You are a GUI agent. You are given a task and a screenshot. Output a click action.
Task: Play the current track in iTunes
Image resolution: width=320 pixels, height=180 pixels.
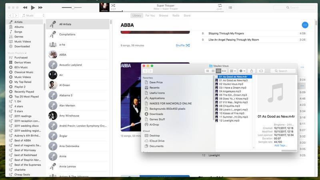[x=33, y=8]
